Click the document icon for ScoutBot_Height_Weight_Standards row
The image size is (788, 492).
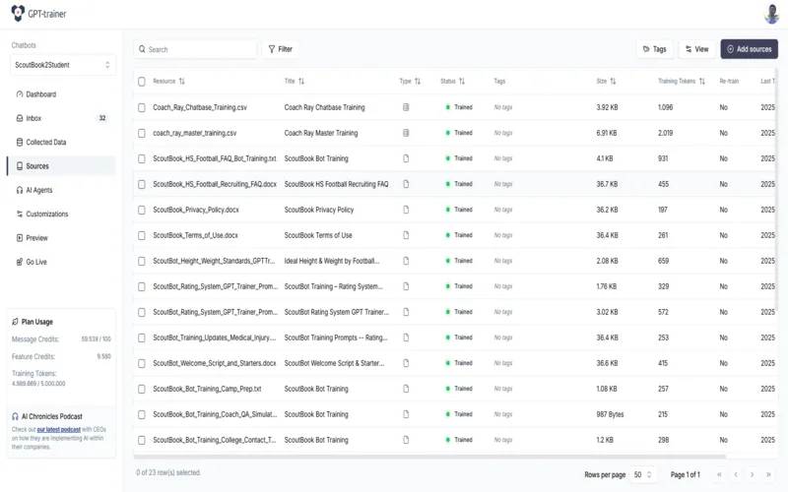(406, 261)
